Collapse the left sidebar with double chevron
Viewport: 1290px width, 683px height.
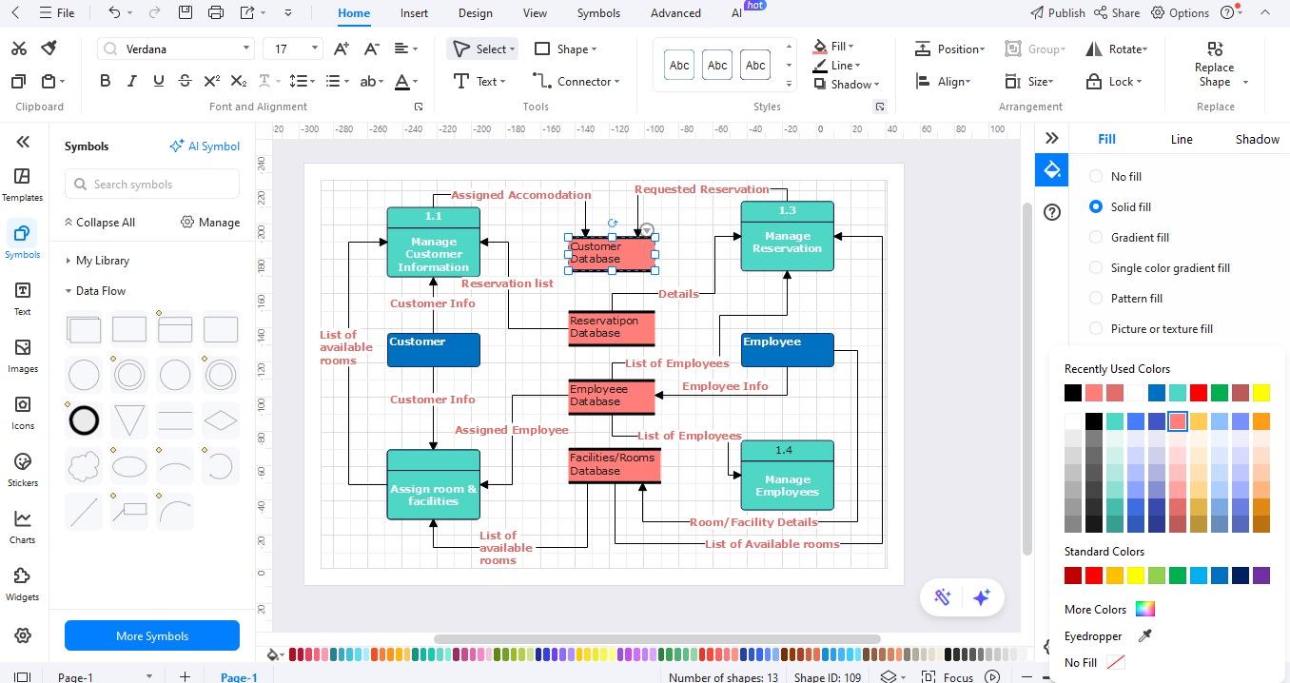click(23, 142)
